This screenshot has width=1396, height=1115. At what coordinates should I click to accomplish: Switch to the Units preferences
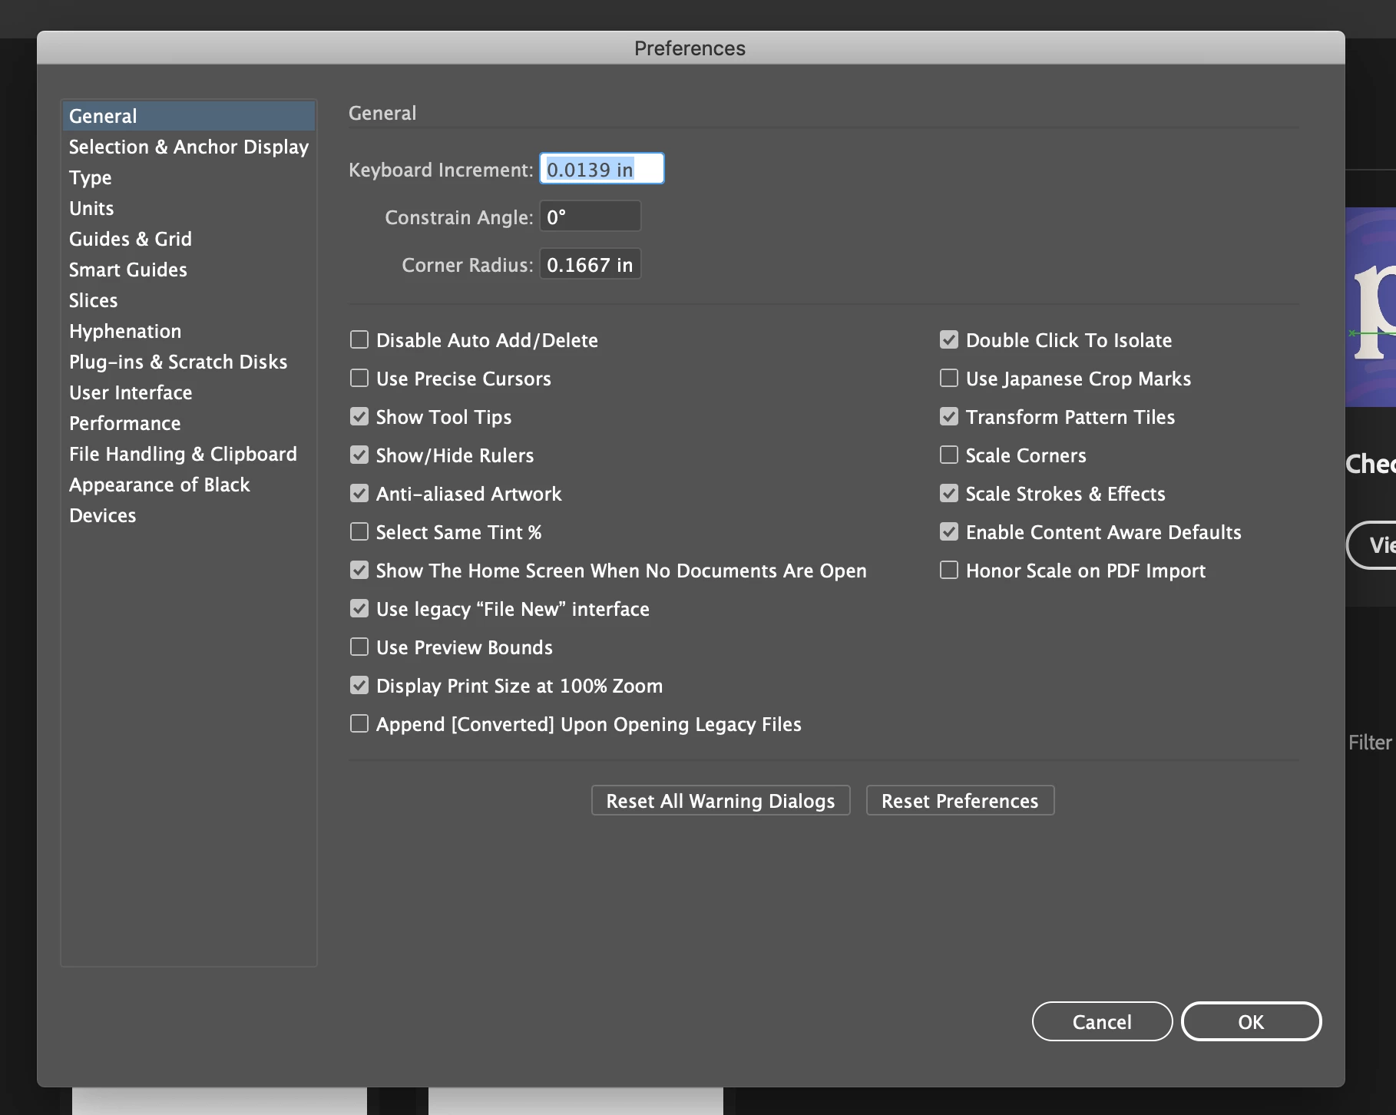[x=188, y=208]
